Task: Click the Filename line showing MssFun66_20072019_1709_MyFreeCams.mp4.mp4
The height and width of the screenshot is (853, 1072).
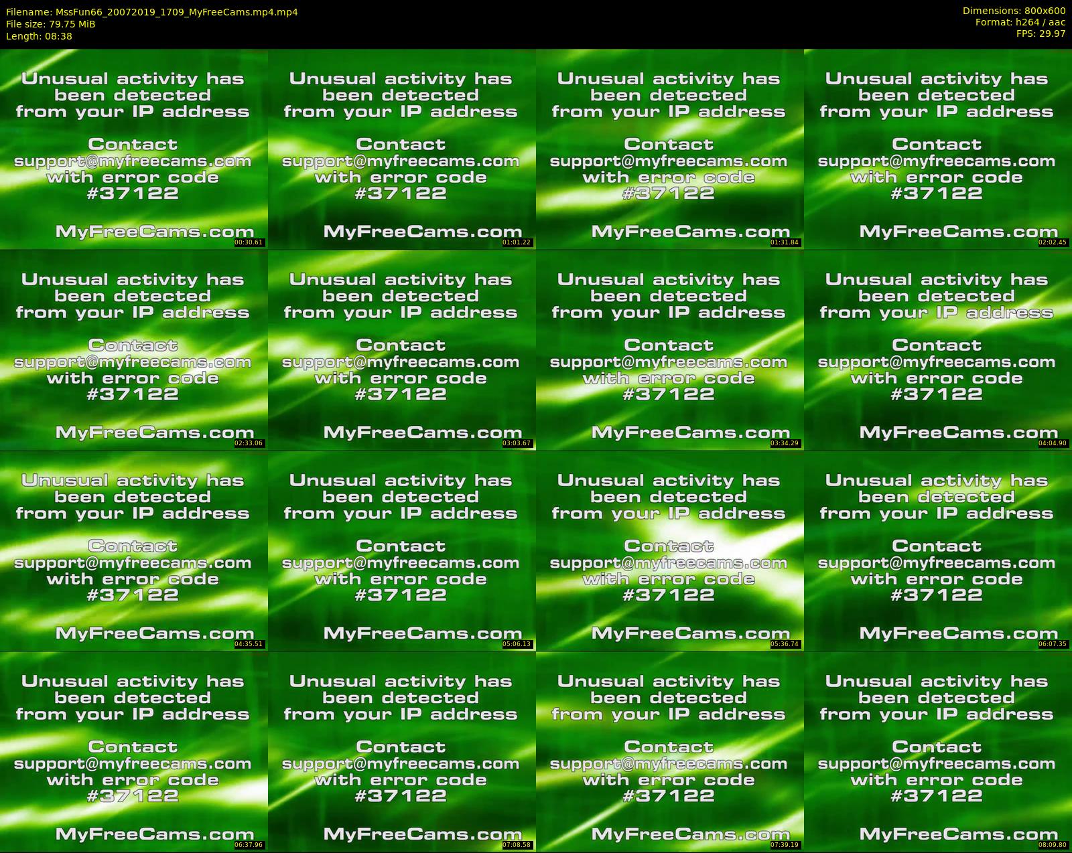Action: coord(152,12)
